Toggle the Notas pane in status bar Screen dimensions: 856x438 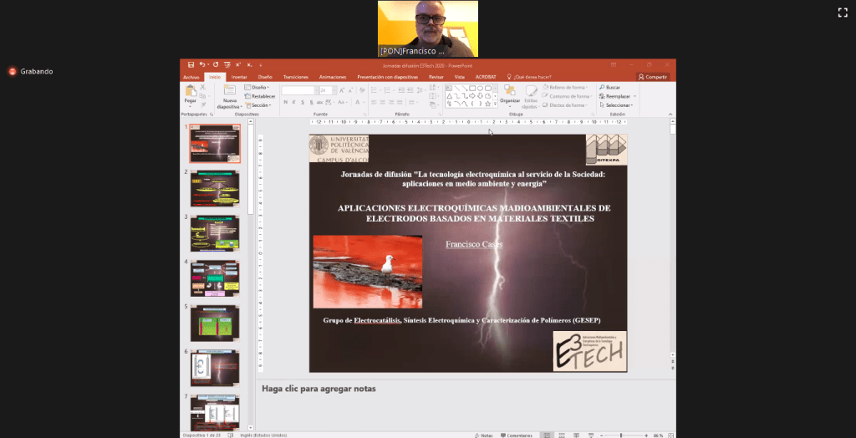(484, 435)
